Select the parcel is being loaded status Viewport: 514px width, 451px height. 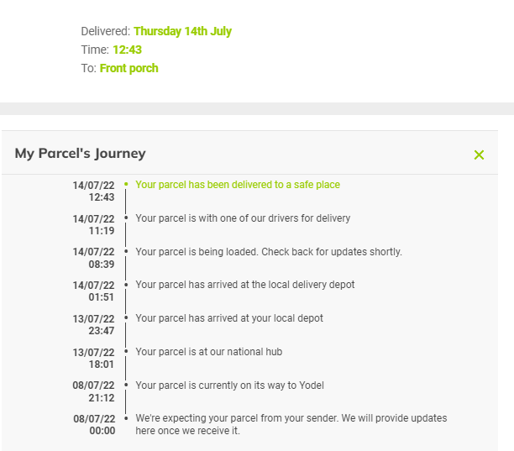(268, 252)
